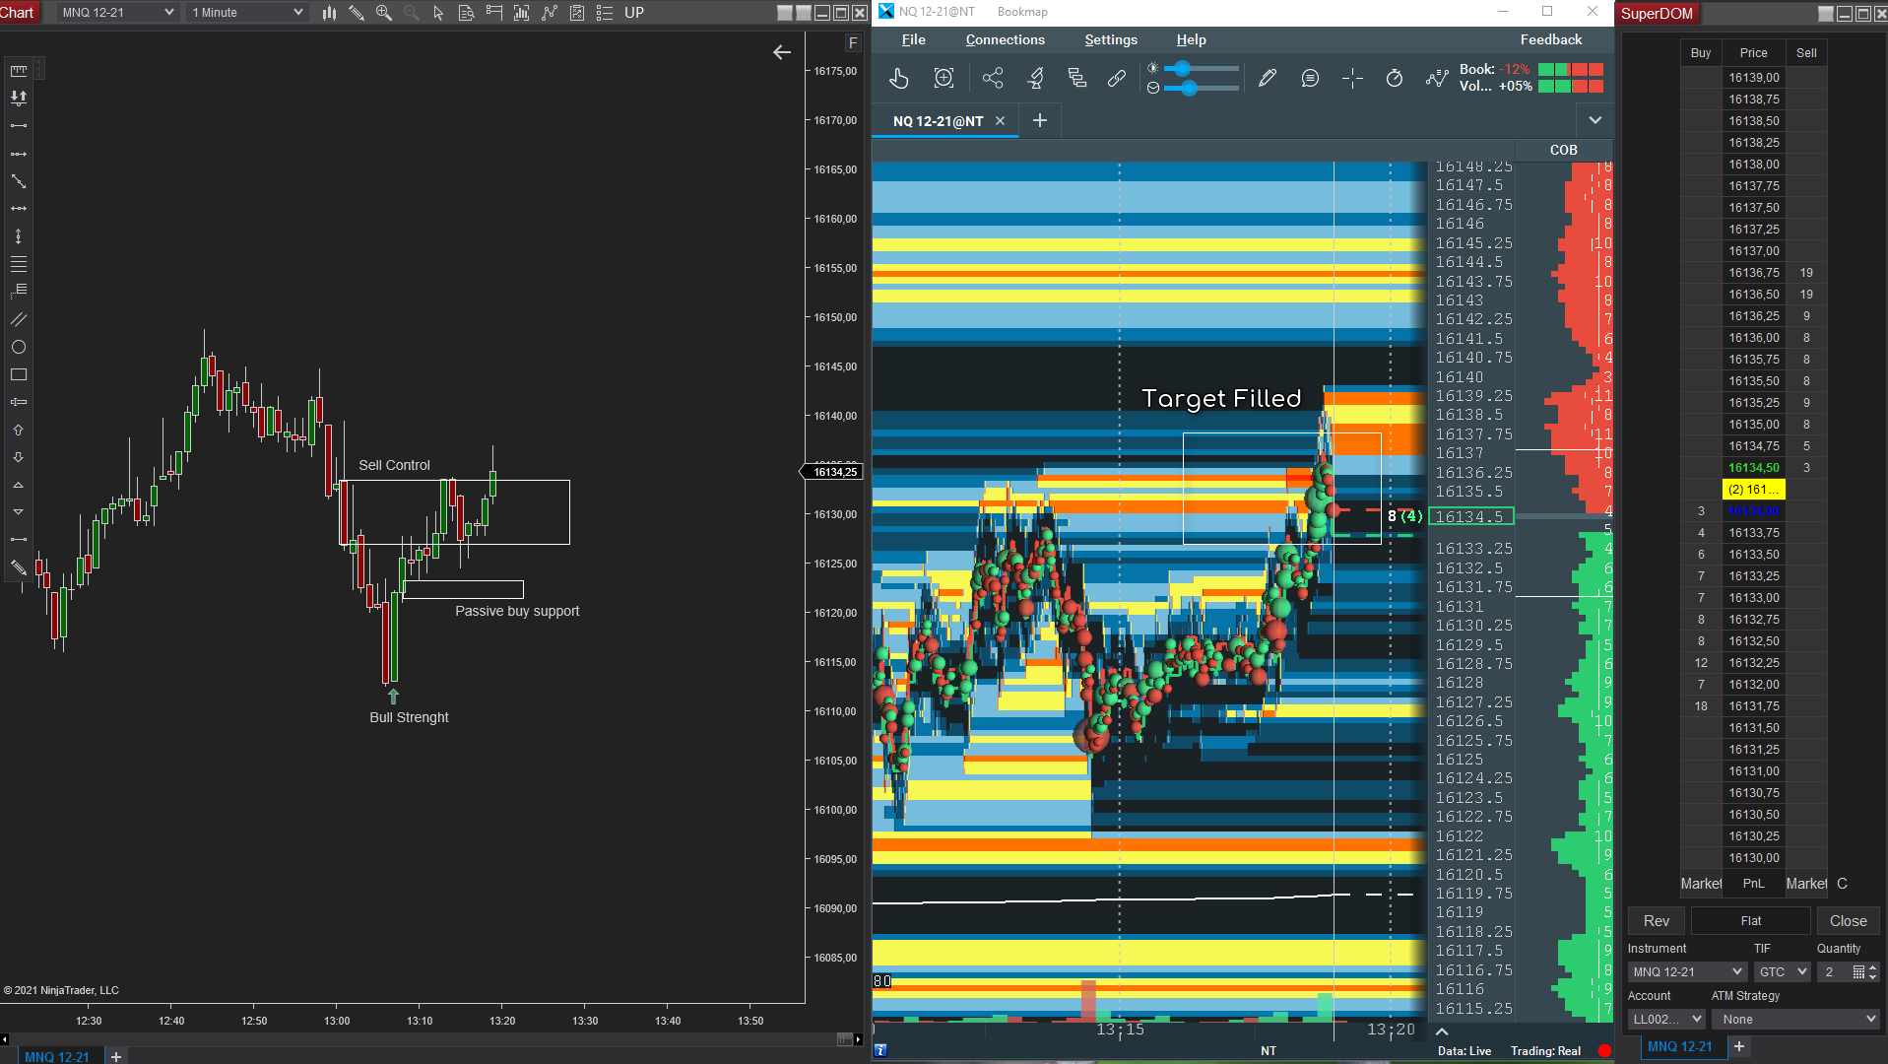Zoom in on the NinjaTrader chart

tap(384, 13)
